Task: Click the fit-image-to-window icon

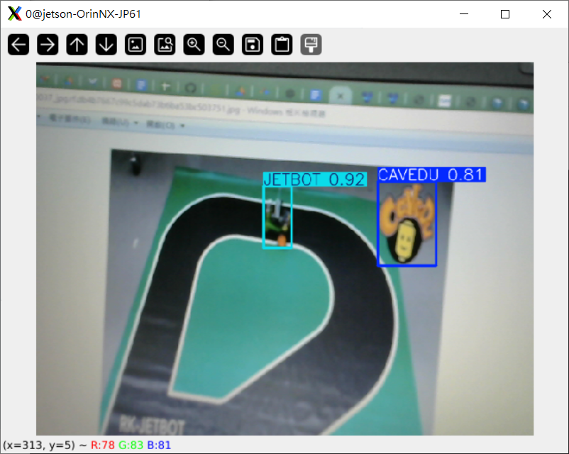Action: 165,45
